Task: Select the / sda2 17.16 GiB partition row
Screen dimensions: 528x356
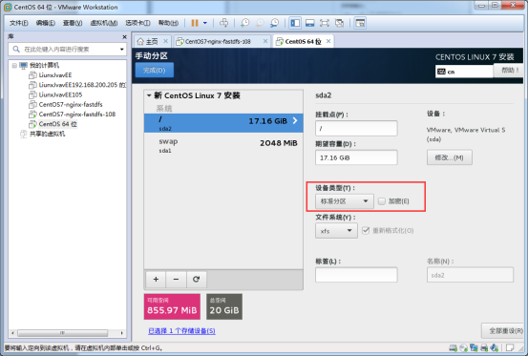Action: pos(223,123)
